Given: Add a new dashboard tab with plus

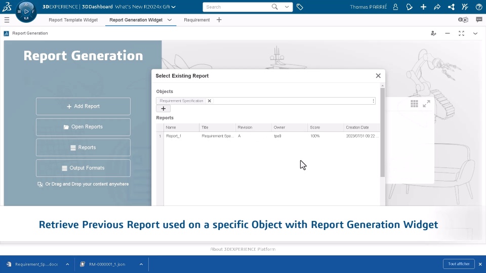Looking at the screenshot, I should pyautogui.click(x=219, y=20).
